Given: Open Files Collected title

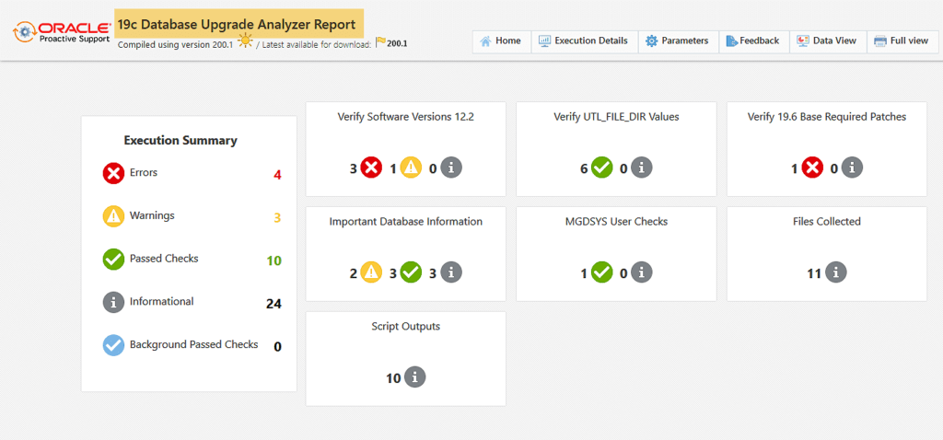Looking at the screenshot, I should pos(827,222).
